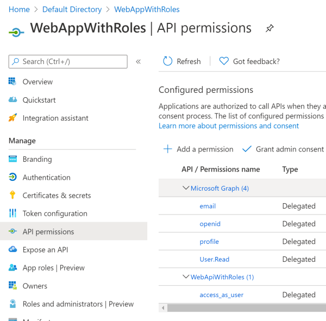Click the Default Directory breadcrumb link
Viewport: 326px width, 321px height.
click(72, 9)
